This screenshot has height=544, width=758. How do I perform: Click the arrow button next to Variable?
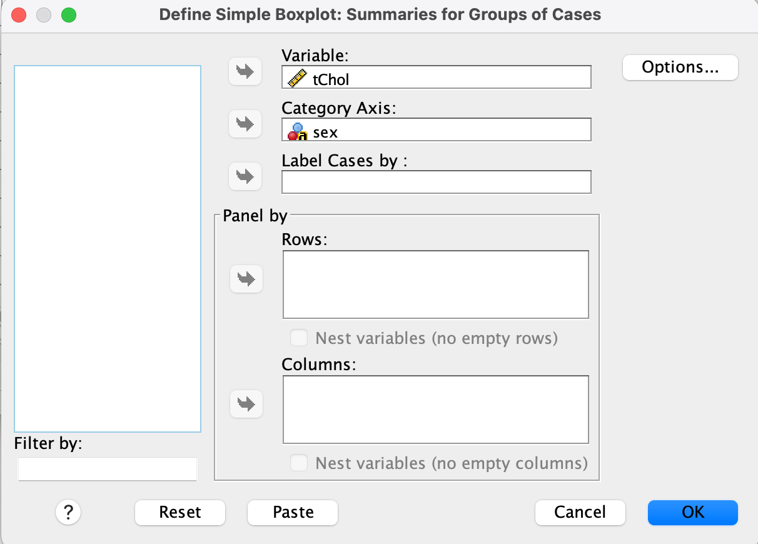[x=246, y=72]
